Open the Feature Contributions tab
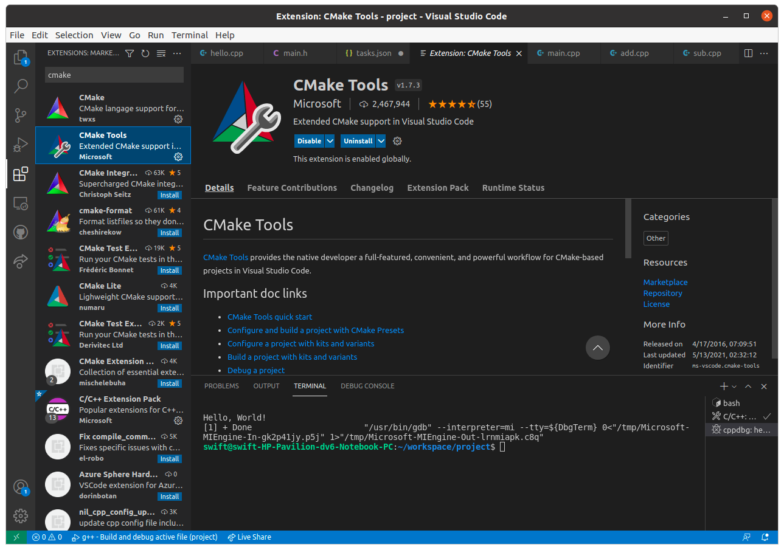The width and height of the screenshot is (784, 550). coord(292,188)
